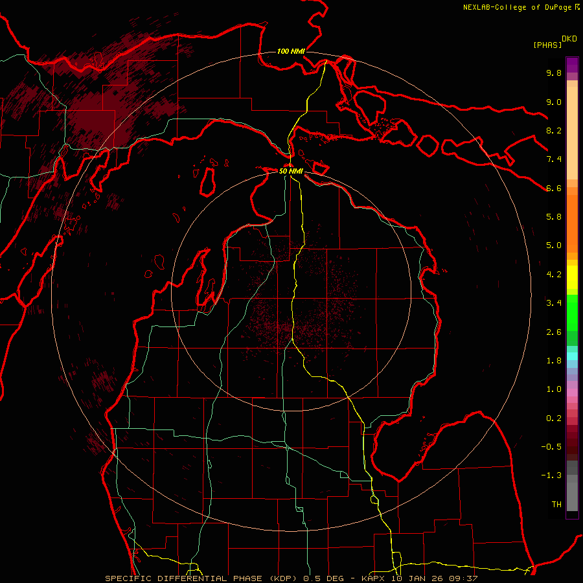This screenshot has height=583, width=583.
Task: Select the 4.2 scale value
Action: point(554,275)
